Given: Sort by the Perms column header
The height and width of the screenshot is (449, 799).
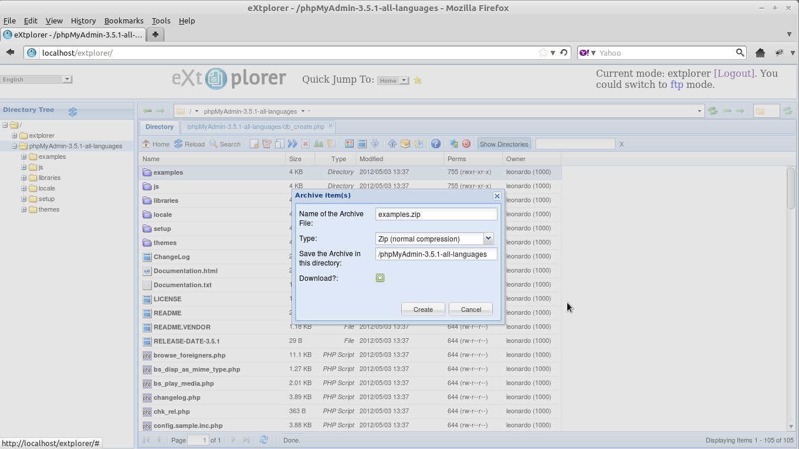Looking at the screenshot, I should tap(473, 159).
